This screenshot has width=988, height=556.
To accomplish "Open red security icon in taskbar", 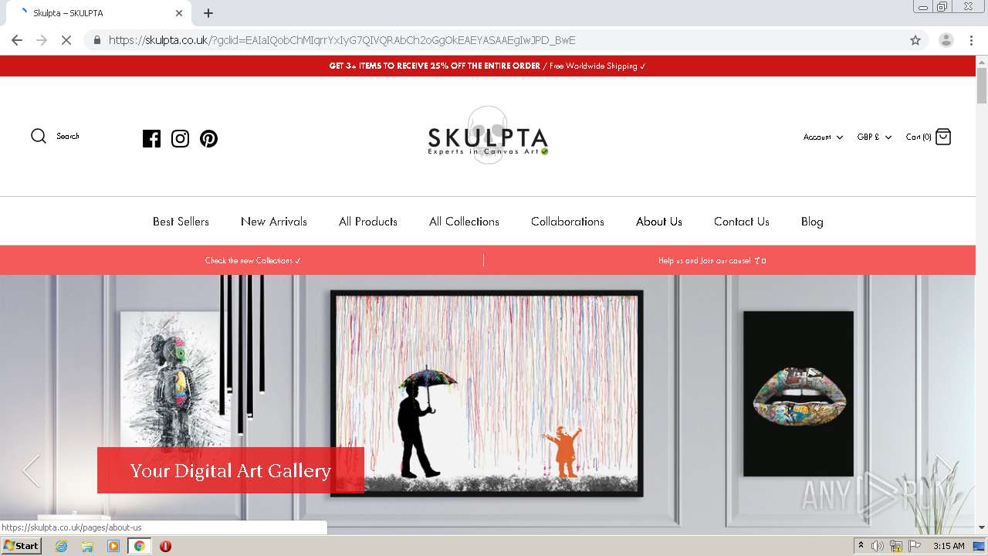I will tap(165, 546).
